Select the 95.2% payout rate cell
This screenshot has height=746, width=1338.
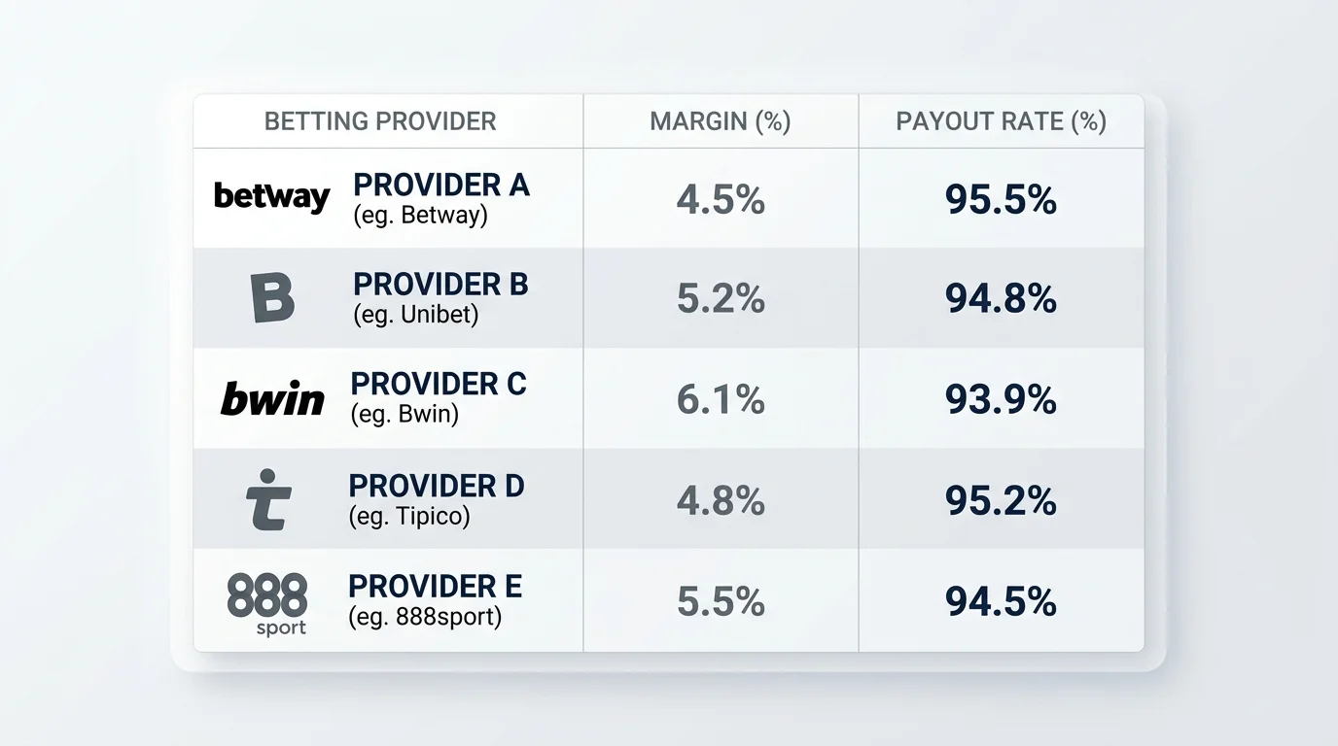click(x=1001, y=501)
